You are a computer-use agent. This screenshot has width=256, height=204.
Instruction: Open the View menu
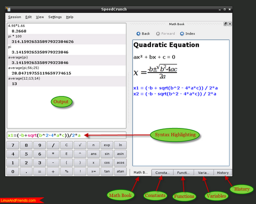[40, 17]
